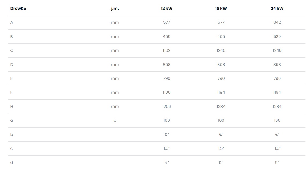Click the 18 kW ½″ value

point(221,163)
